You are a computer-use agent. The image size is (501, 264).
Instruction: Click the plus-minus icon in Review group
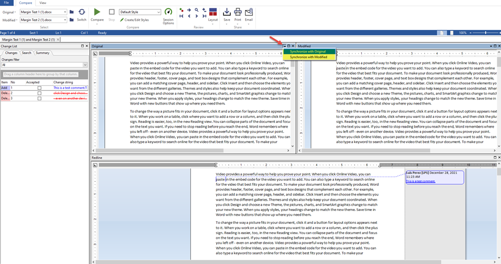coord(204,10)
